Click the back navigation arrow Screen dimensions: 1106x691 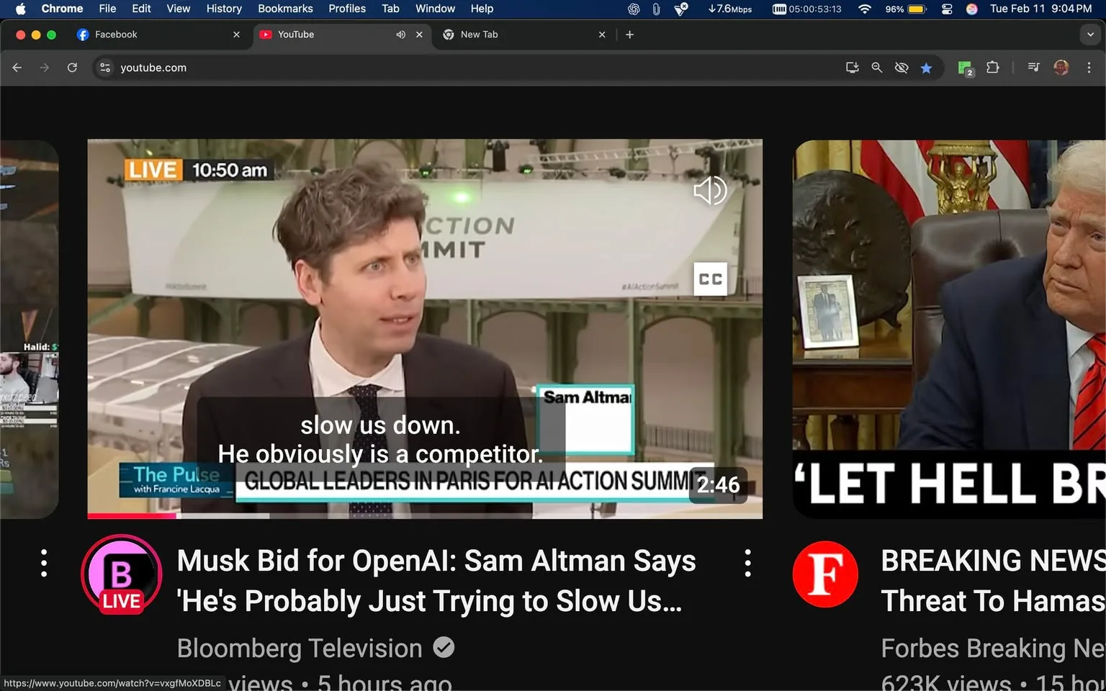click(17, 67)
